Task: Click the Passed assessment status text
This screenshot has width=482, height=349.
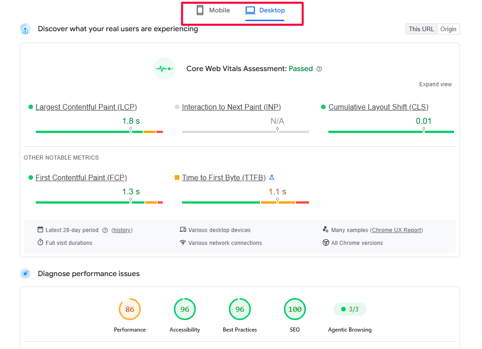Action: pos(301,69)
